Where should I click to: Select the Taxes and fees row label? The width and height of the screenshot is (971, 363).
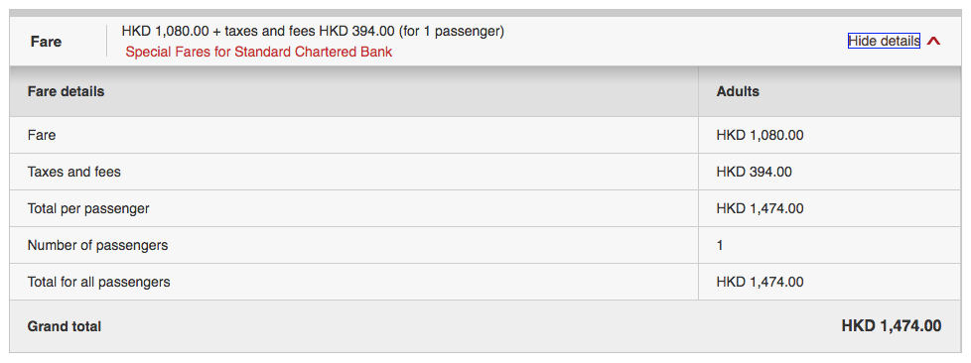(x=73, y=172)
